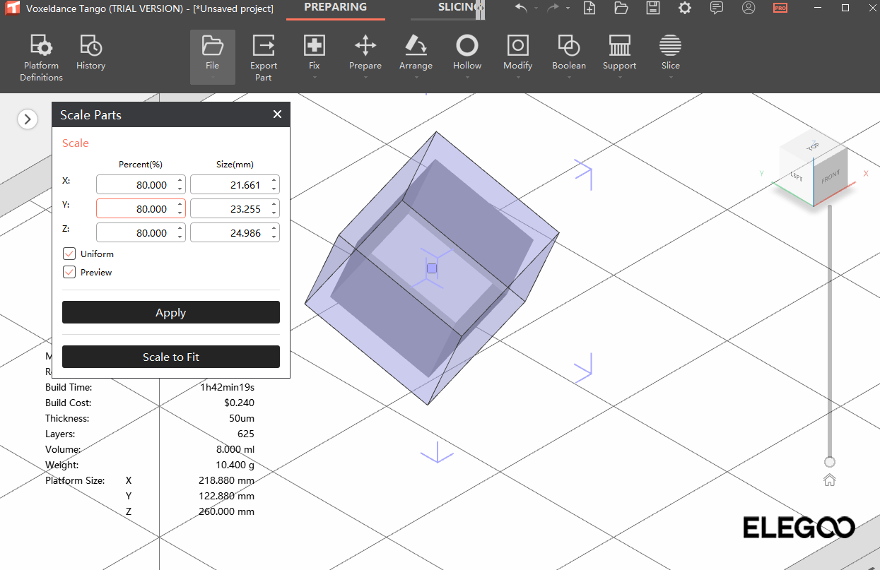Open the undo history dropdown arrow

coord(536,9)
